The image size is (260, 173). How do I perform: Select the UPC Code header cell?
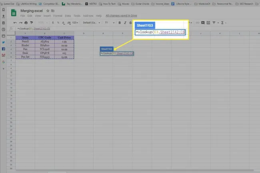(x=45, y=38)
